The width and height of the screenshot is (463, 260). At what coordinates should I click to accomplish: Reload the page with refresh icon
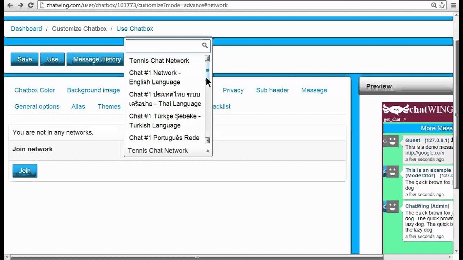pyautogui.click(x=31, y=5)
